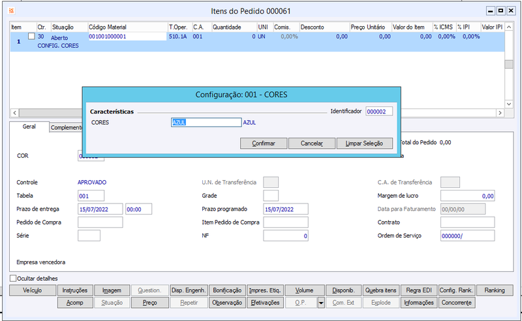522x321 pixels.
Task: Select the T.Oper. cell 510.1A
Action: click(177, 37)
